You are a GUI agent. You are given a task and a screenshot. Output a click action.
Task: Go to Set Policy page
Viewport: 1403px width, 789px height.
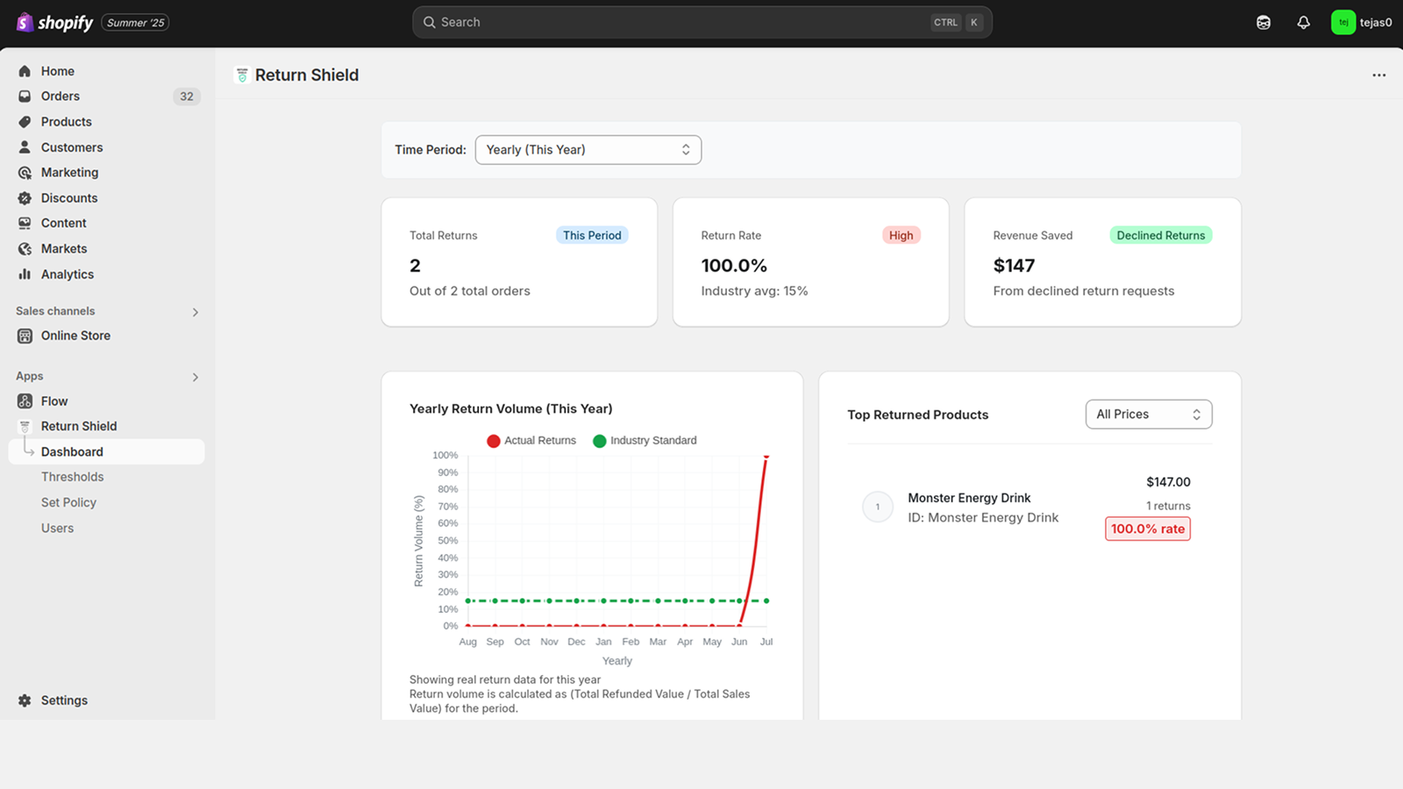pyautogui.click(x=68, y=502)
